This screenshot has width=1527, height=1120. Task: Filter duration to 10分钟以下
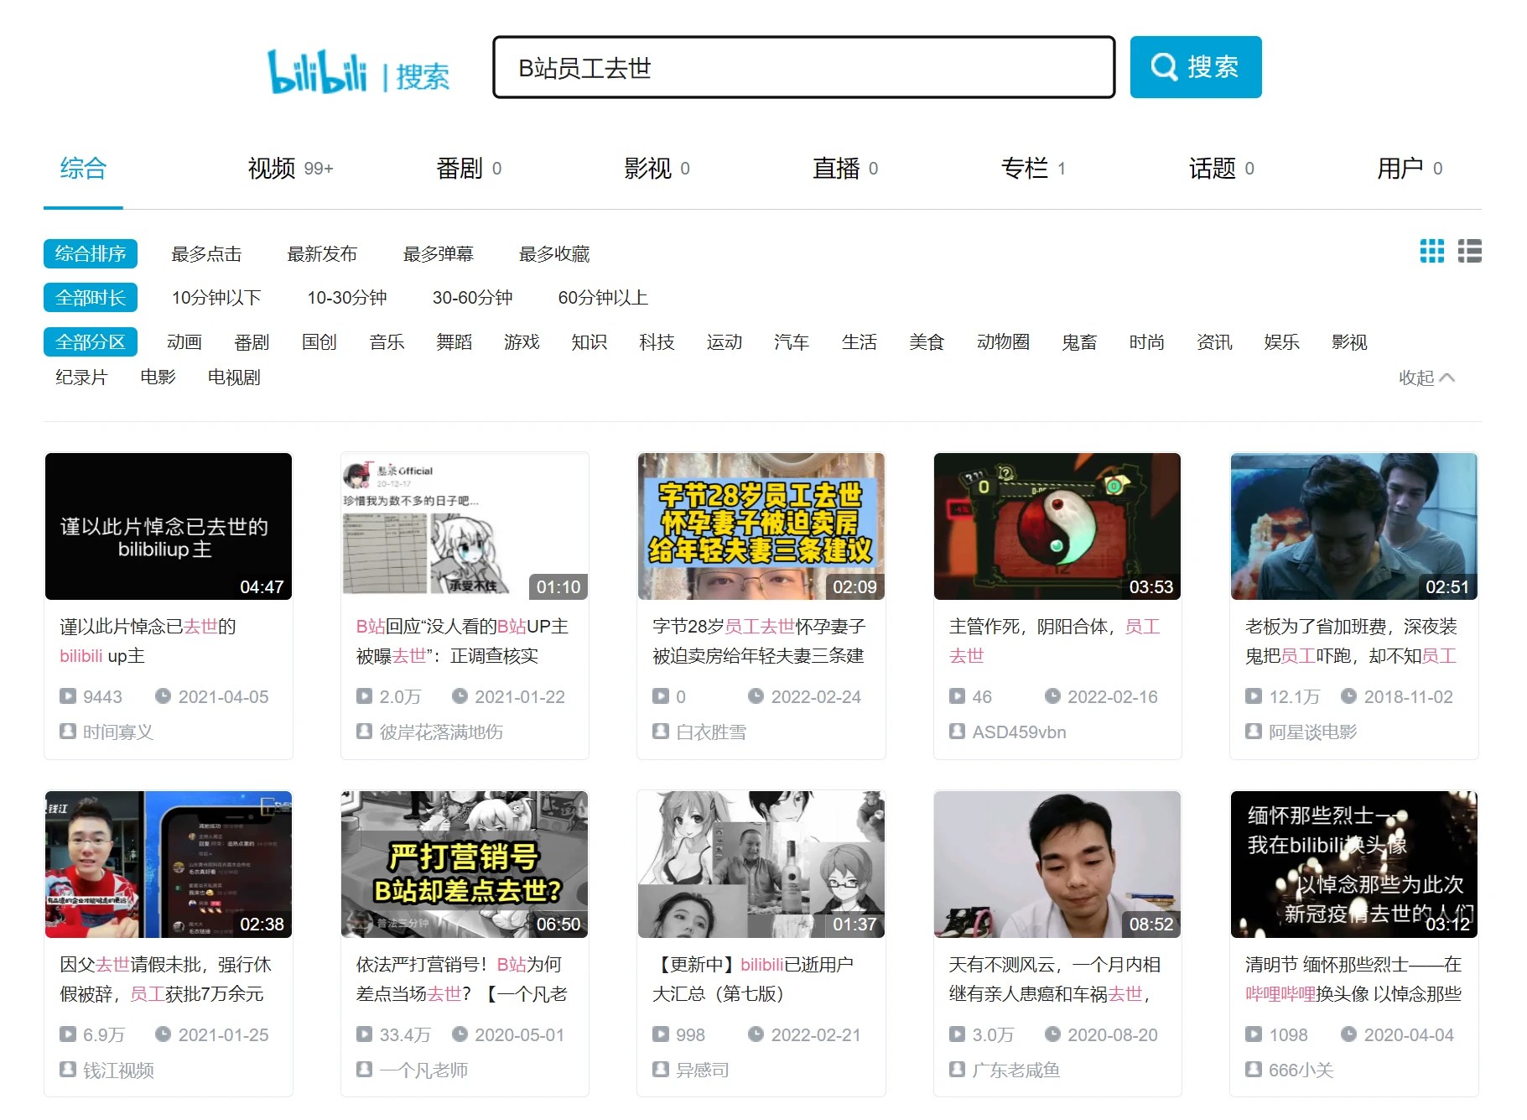coord(216,297)
